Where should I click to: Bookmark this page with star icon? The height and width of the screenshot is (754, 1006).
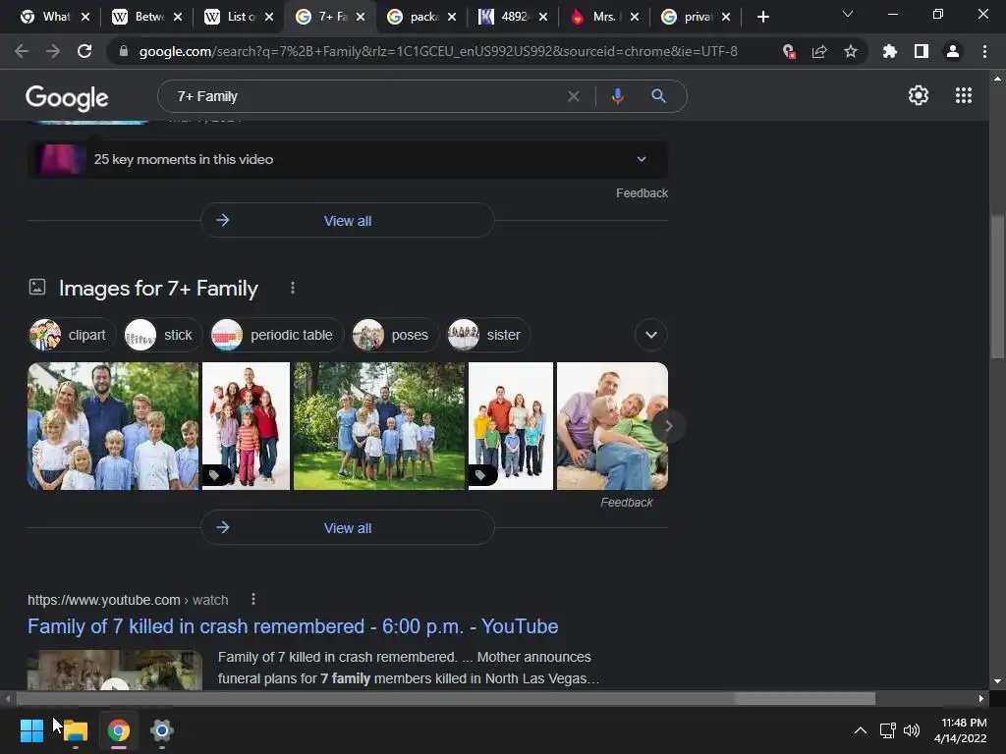pos(850,51)
